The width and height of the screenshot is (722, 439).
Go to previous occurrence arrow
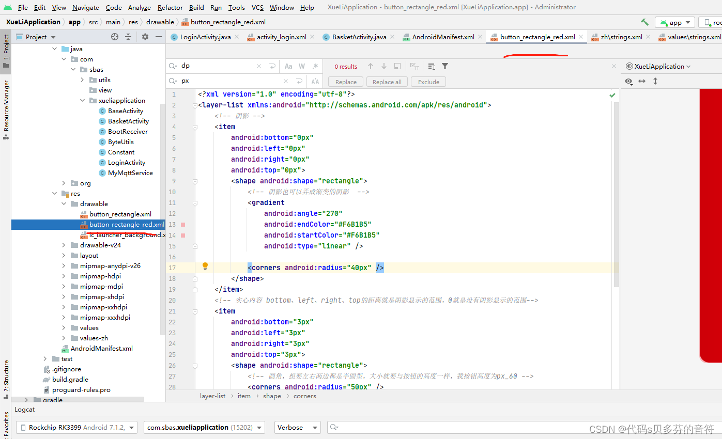coord(371,66)
